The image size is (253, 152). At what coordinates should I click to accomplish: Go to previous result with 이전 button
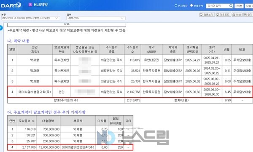point(239,6)
